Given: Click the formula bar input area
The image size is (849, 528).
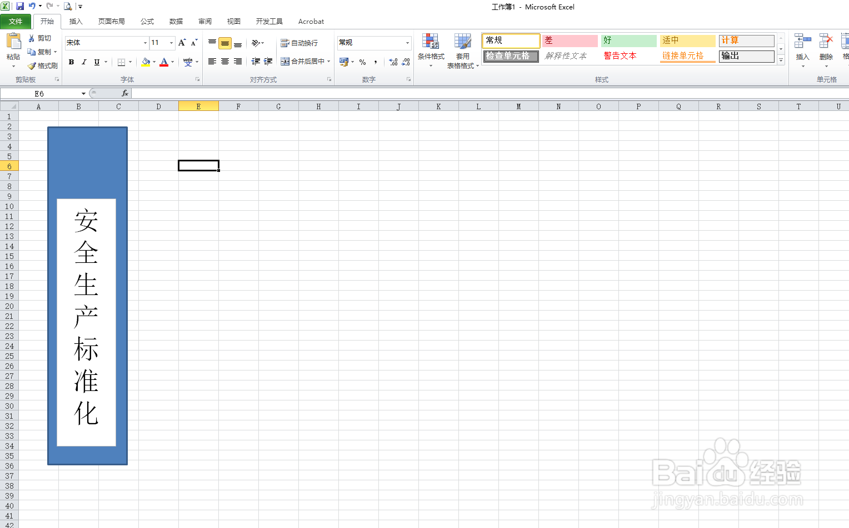Looking at the screenshot, I should click(489, 93).
